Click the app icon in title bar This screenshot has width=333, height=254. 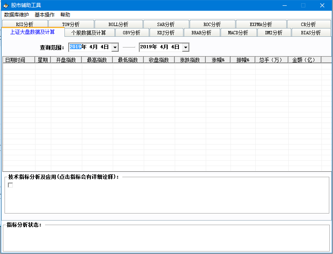(x=6, y=5)
